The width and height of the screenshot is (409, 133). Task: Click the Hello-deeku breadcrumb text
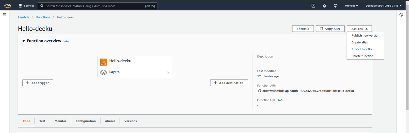click(66, 17)
